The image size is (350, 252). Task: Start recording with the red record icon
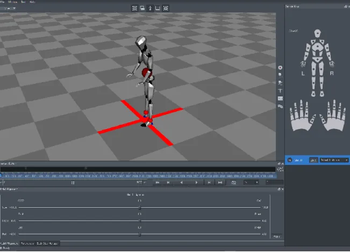tap(280, 68)
